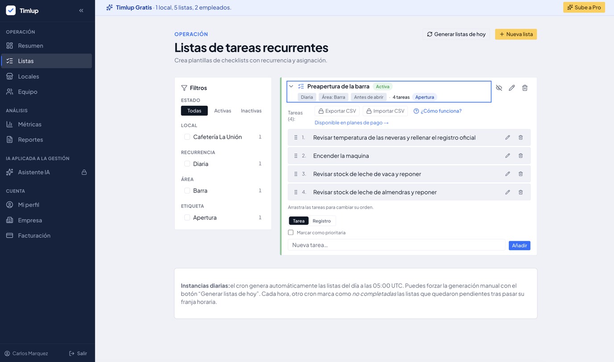Toggle list visibility with crossed-eye icon
The image size is (614, 362).
point(499,88)
